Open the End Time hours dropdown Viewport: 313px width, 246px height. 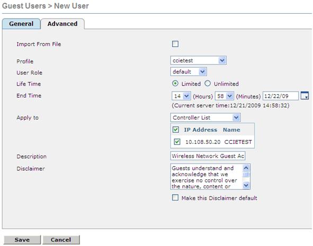181,96
